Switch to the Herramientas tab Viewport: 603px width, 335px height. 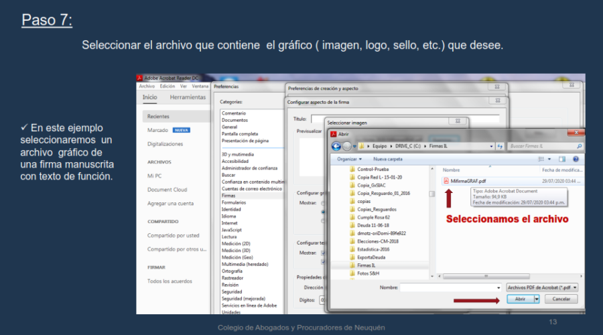pyautogui.click(x=188, y=97)
